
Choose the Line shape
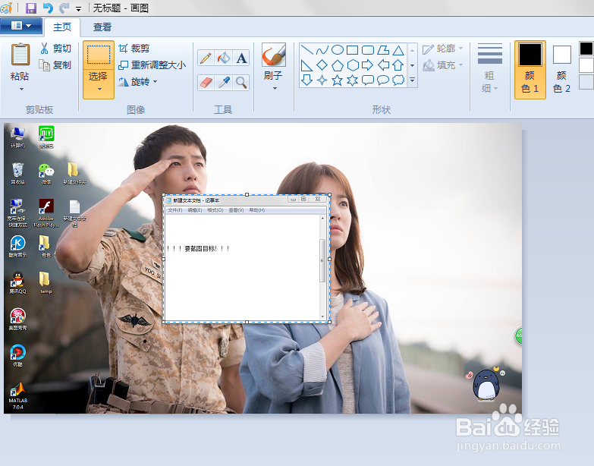pyautogui.click(x=306, y=50)
